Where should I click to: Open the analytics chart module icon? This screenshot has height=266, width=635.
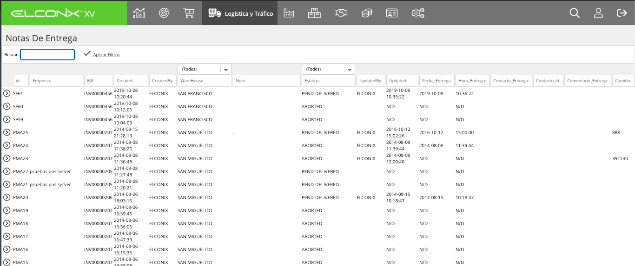click(139, 13)
